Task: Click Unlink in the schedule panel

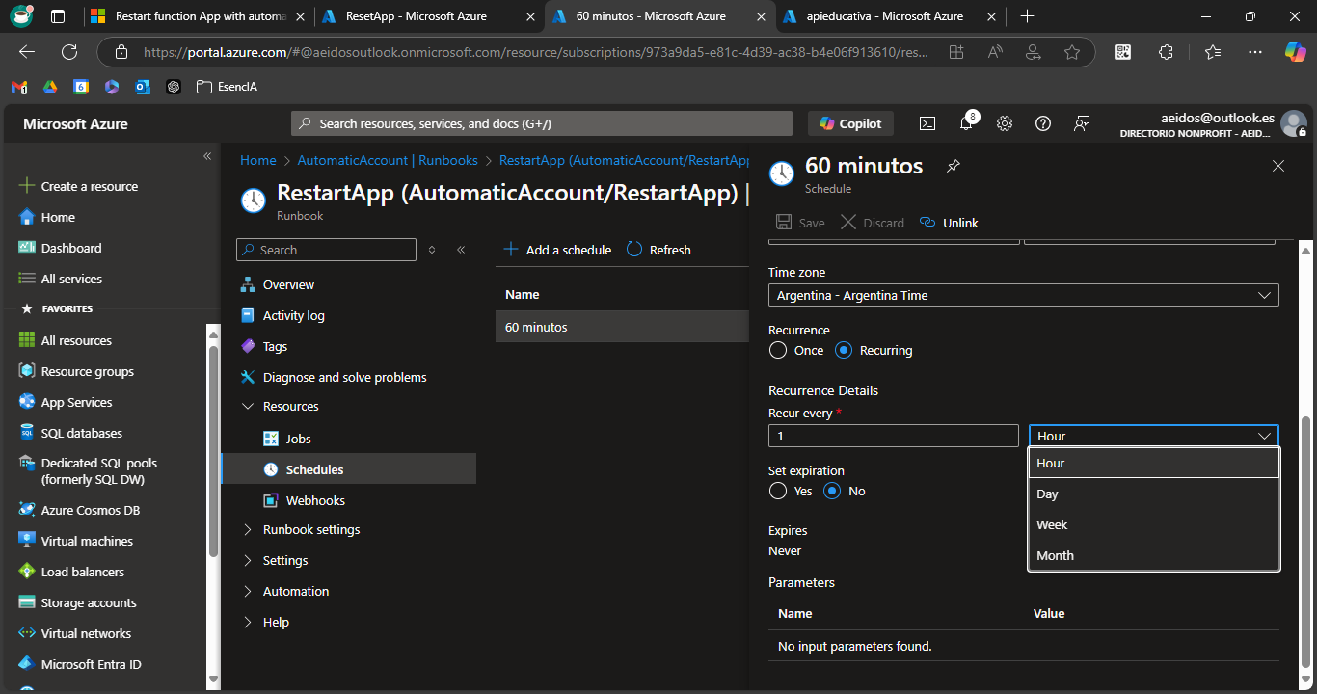Action: tap(949, 223)
